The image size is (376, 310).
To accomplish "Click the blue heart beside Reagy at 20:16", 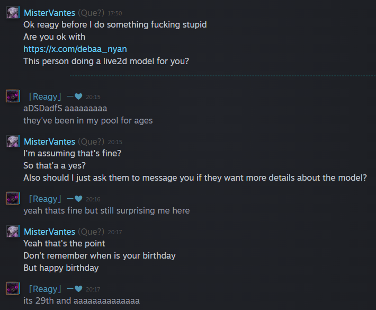I will click(78, 199).
